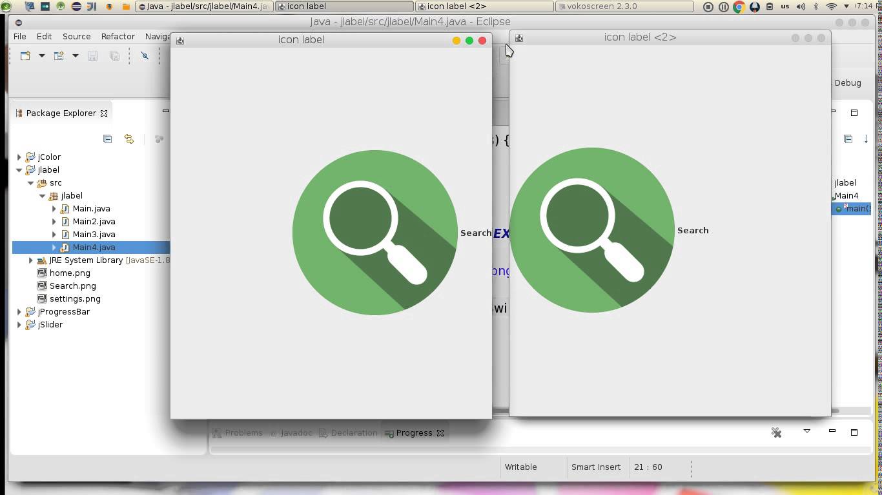
Task: Open the volume control in the tray
Action: [801, 6]
